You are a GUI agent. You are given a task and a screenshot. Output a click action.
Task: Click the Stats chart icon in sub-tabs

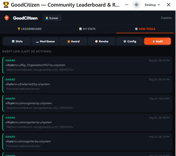13,41
